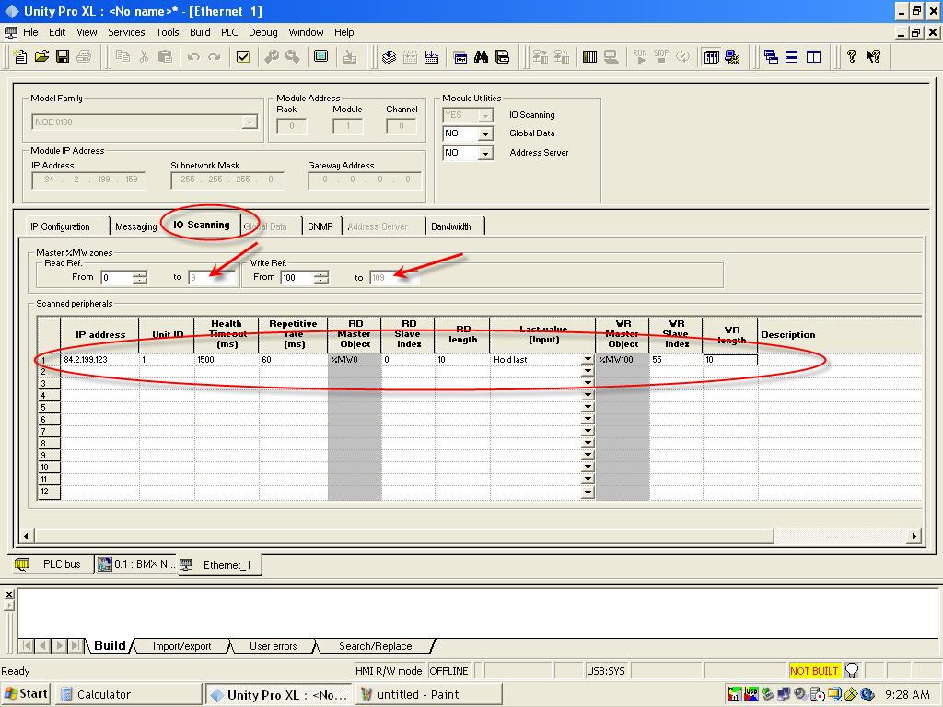Cascade windows with the cascade icon
Screen dimensions: 943x707
tap(771, 56)
